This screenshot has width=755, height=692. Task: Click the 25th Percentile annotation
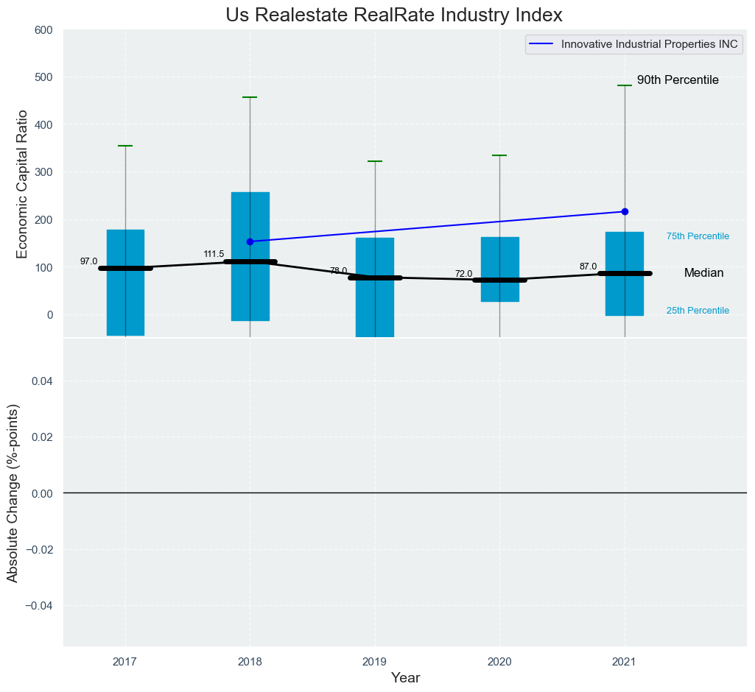click(x=698, y=311)
